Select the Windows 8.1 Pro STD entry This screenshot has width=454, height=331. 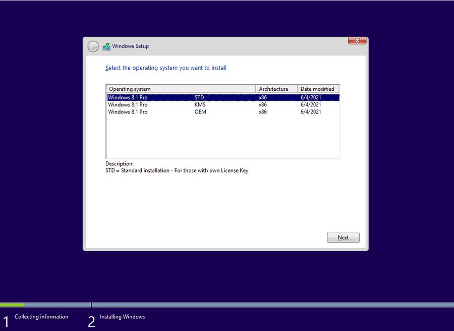pos(151,97)
